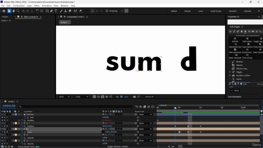Select the Rotation tool
Screen dimensions: 263x148
pos(37,11)
